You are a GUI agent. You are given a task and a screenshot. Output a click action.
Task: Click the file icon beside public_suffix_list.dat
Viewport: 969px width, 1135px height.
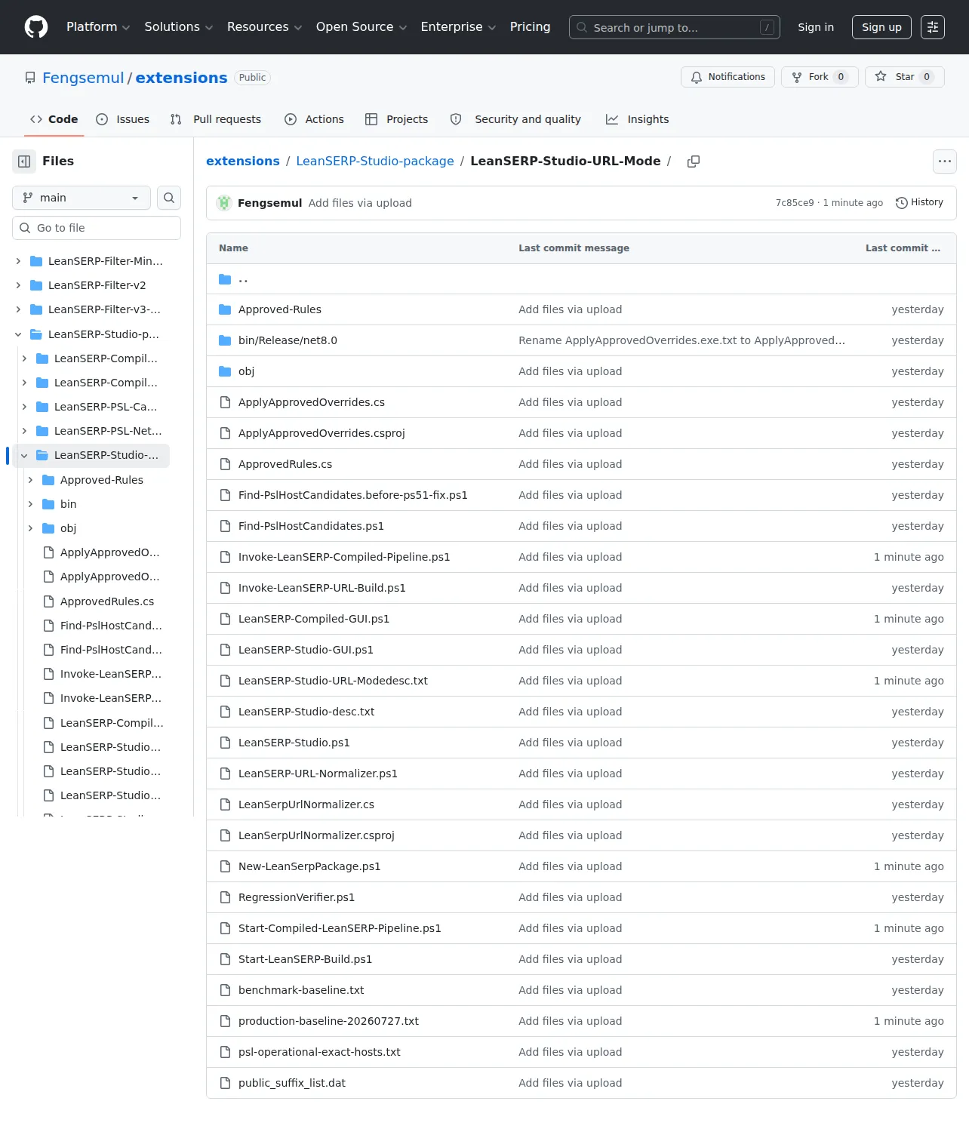[x=225, y=1083]
